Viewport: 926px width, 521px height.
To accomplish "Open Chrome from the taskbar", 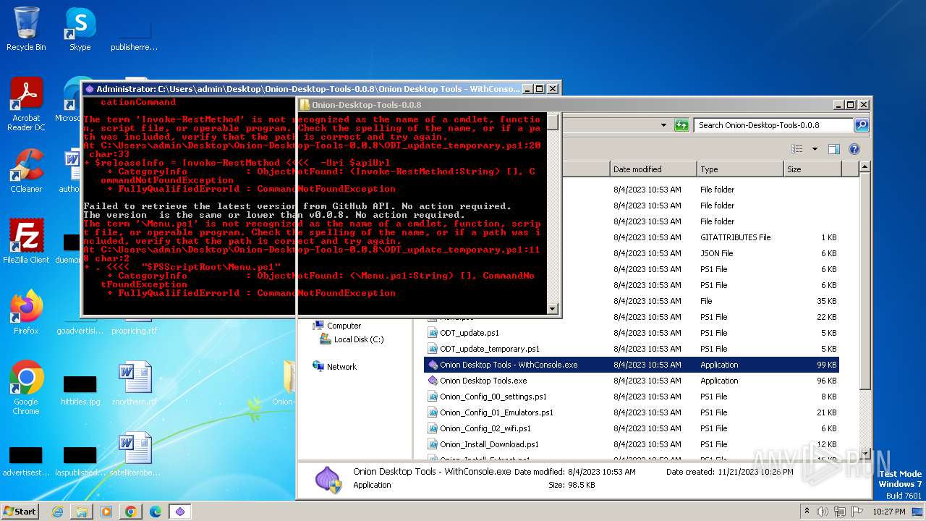I will click(x=131, y=512).
